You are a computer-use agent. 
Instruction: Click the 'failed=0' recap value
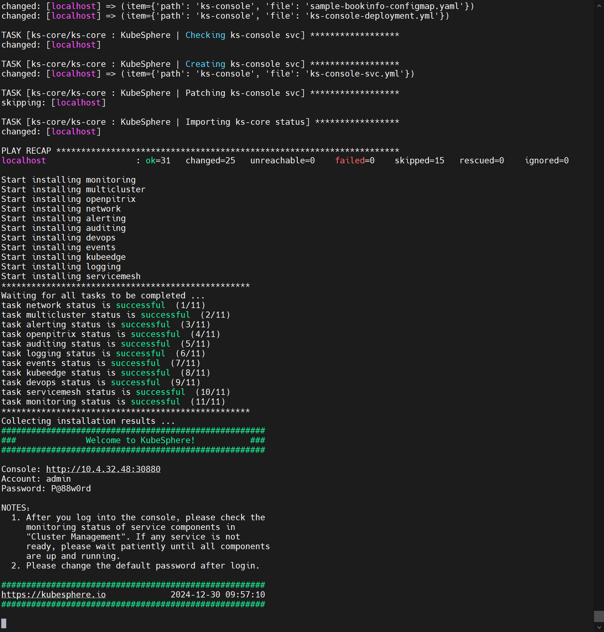(x=355, y=160)
